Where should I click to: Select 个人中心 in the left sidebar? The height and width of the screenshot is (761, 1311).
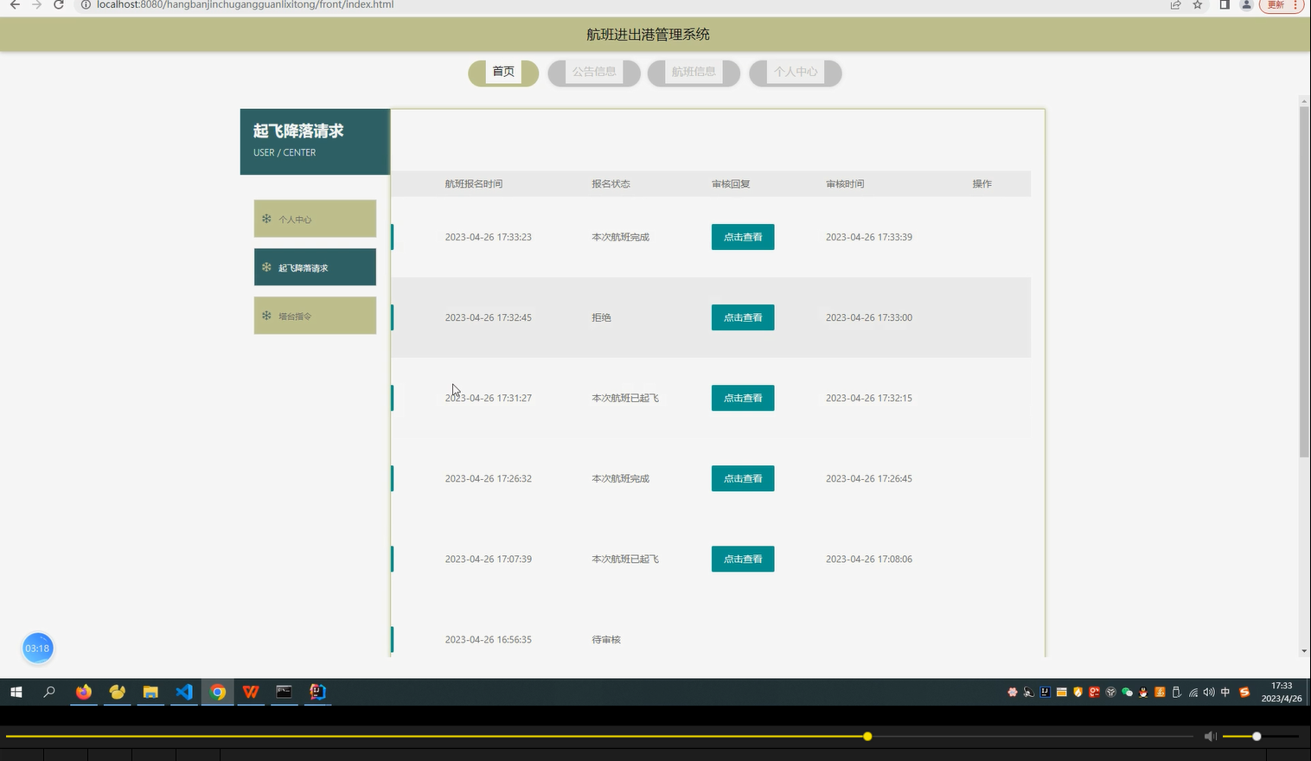coord(315,219)
